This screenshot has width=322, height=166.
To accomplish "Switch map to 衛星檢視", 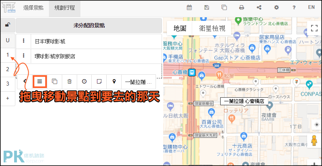I will click(x=212, y=28).
